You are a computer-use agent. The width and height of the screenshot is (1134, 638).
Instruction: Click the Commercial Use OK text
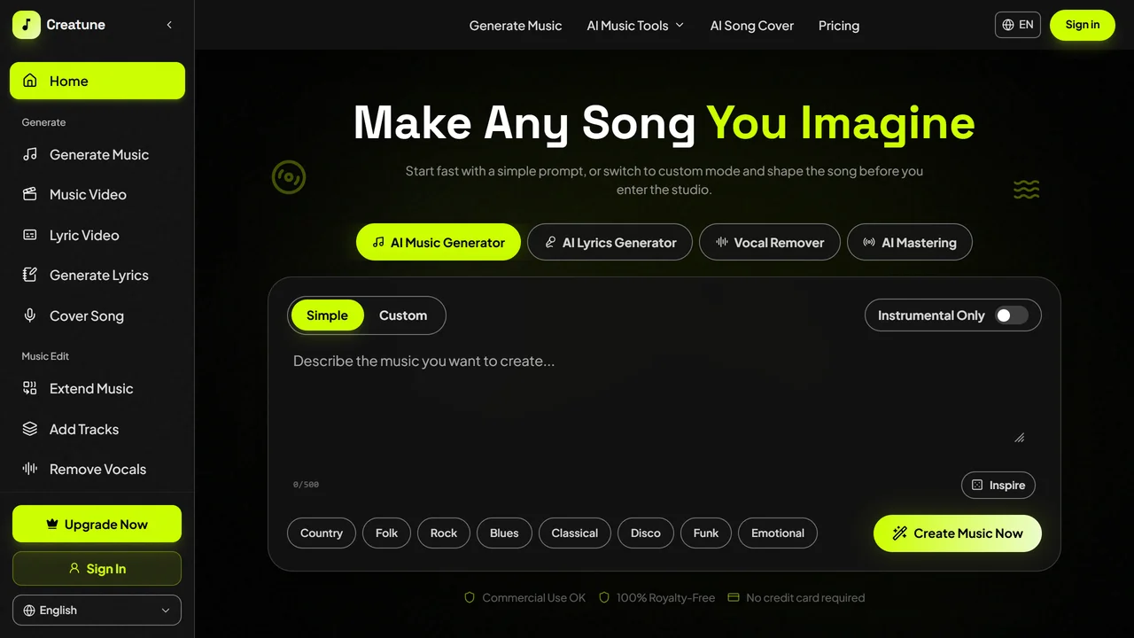(534, 598)
